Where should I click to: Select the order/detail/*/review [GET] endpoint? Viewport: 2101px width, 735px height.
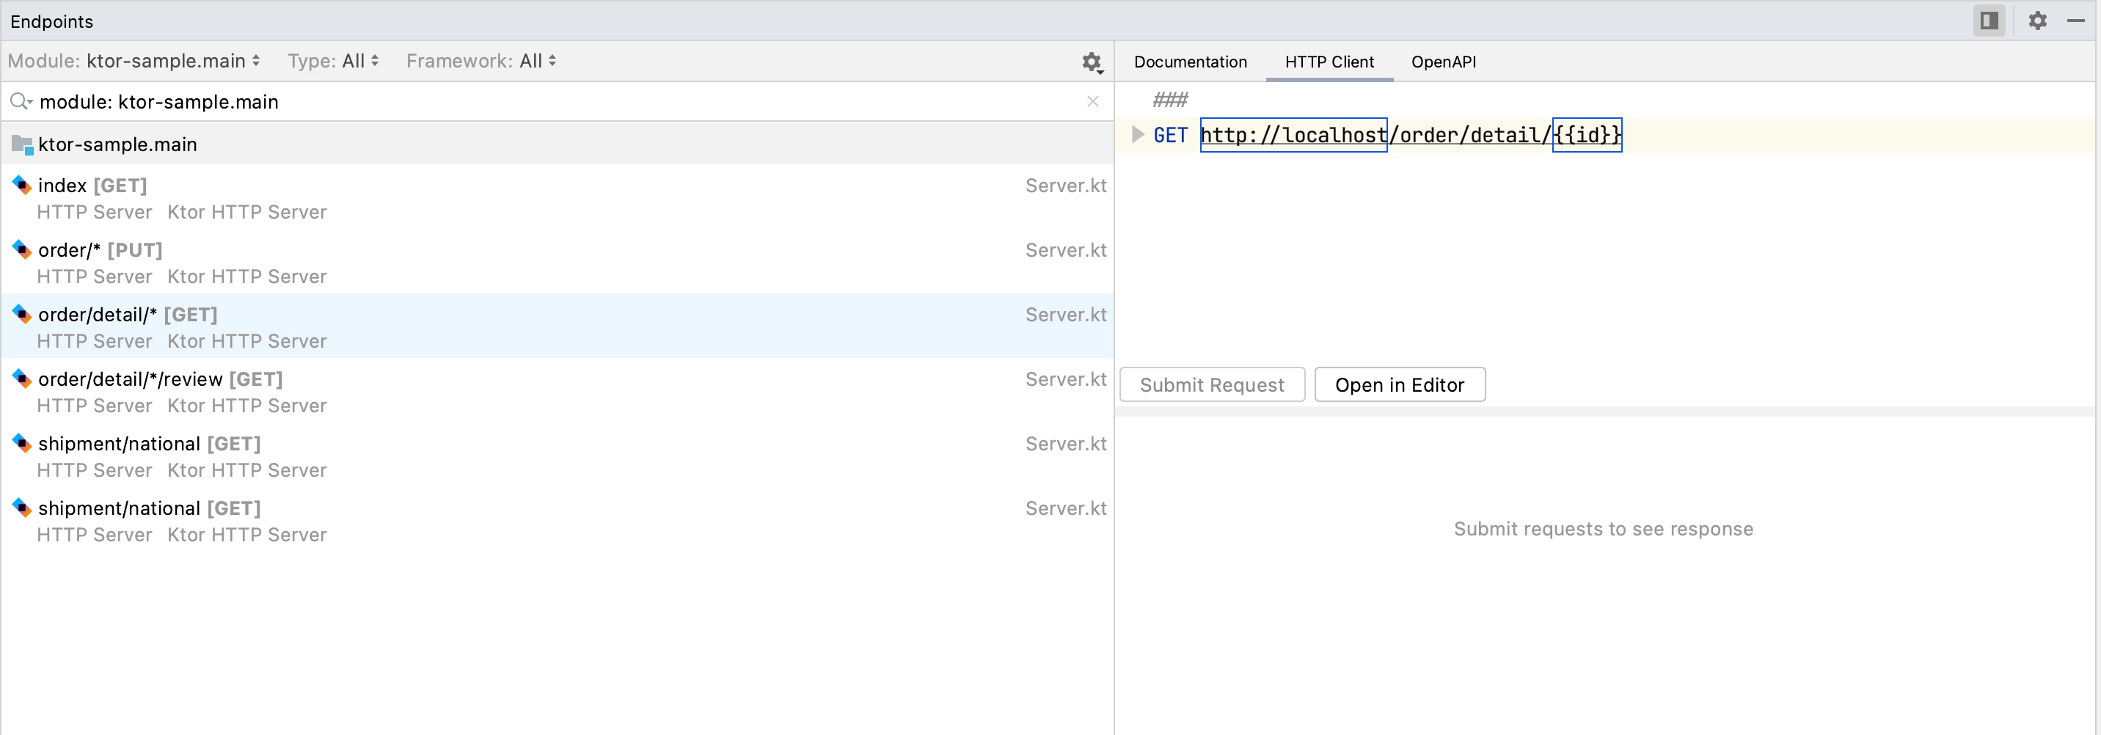tap(557, 392)
